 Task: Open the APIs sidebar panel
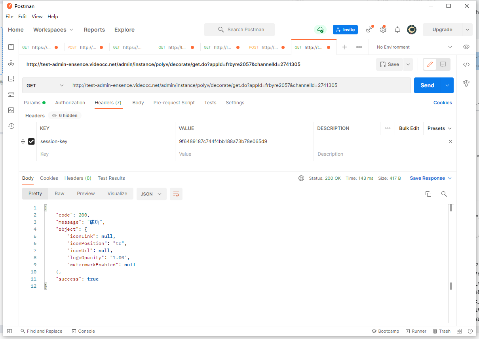click(11, 63)
